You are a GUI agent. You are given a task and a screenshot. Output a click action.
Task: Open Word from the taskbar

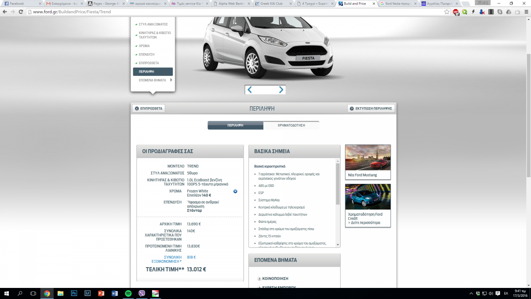tap(115, 293)
